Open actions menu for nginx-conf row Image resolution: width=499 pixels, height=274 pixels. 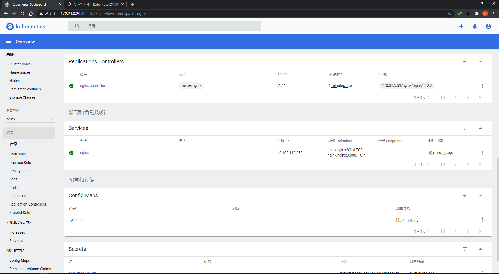point(483,220)
